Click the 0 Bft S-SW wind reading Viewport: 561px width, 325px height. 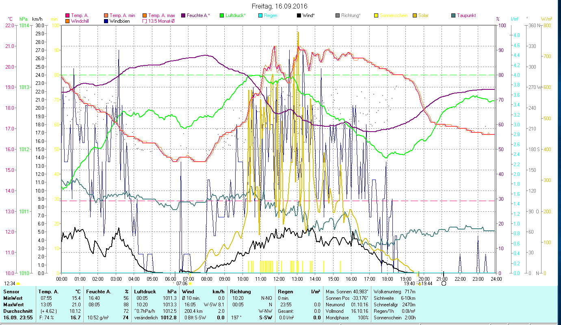[x=195, y=318]
